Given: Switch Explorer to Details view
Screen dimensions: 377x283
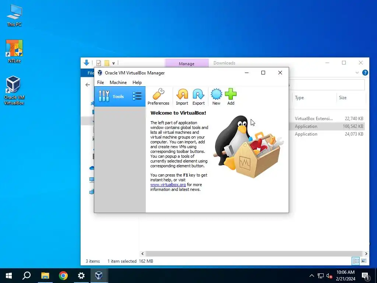Looking at the screenshot, I should coord(356,261).
